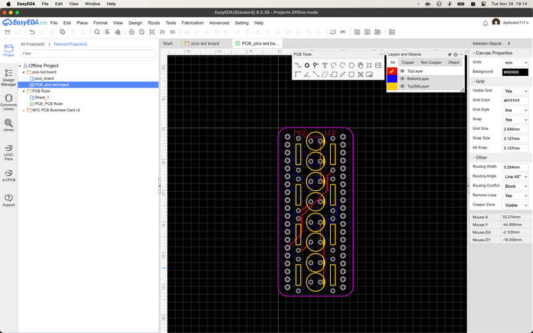
Task: Toggle TopLayer visibility eye
Action: click(x=402, y=71)
